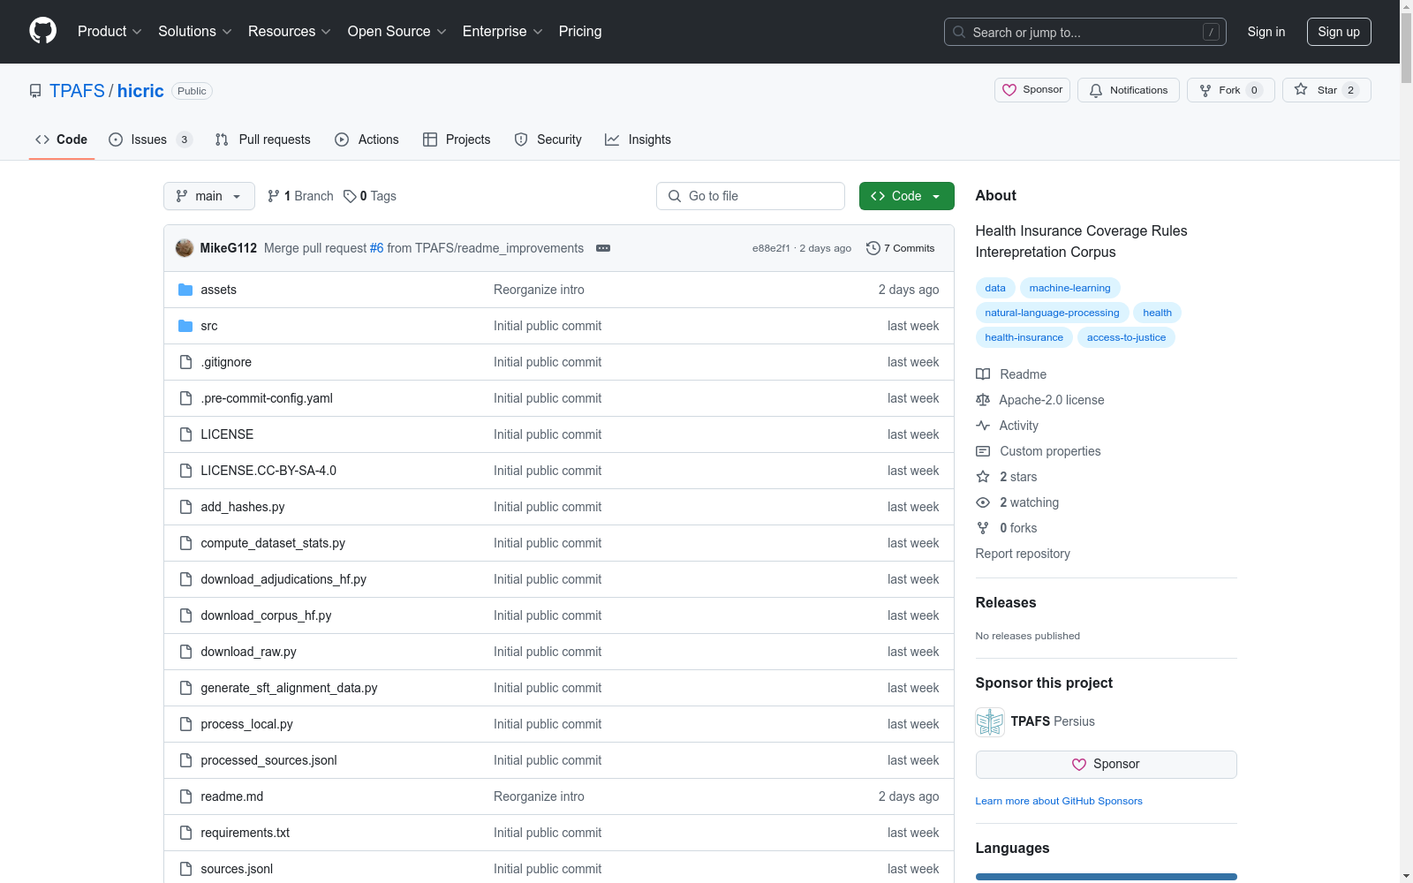Image resolution: width=1413 pixels, height=883 pixels.
Task: Expand the Resources dropdown menu
Action: pyautogui.click(x=290, y=32)
